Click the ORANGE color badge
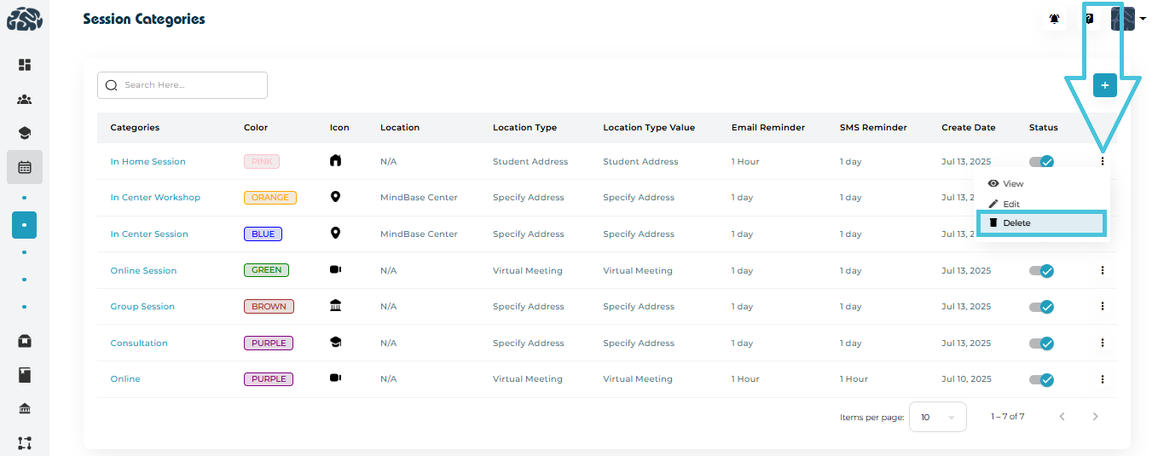 coord(269,198)
